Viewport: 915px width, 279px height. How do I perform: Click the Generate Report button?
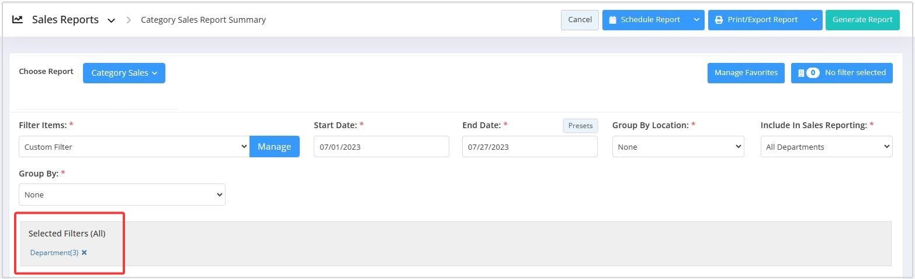point(862,20)
